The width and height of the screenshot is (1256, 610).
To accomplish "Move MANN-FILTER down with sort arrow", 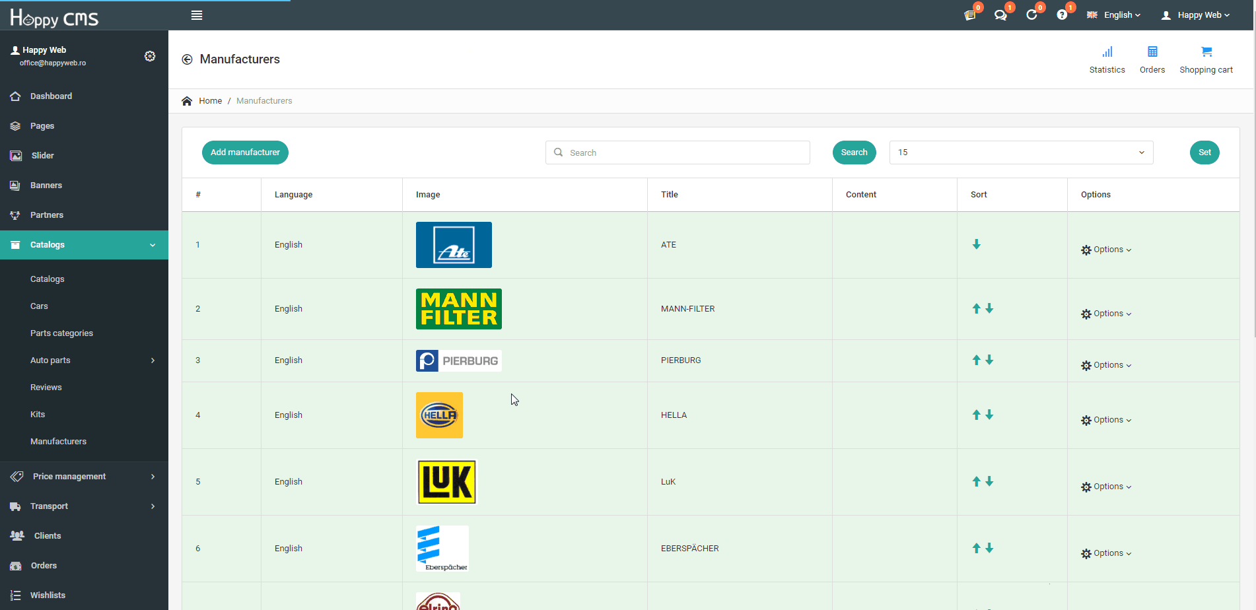I will pyautogui.click(x=989, y=308).
